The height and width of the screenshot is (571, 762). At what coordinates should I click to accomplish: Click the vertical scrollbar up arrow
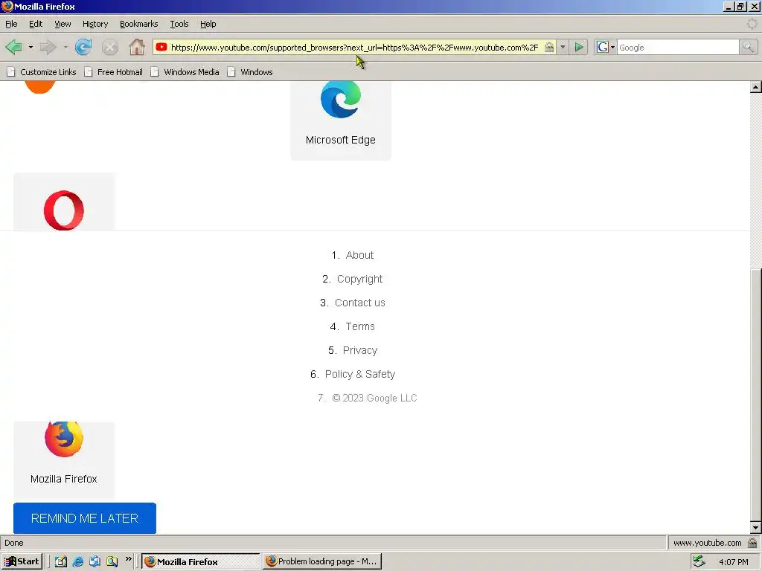(x=756, y=88)
